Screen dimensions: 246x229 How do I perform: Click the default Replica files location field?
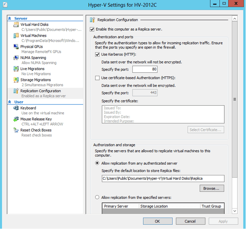[163, 179]
